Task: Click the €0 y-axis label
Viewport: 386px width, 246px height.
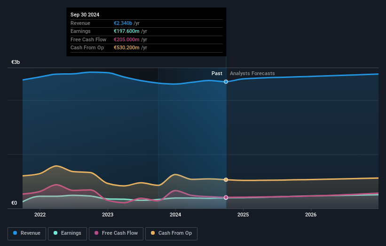Action: [x=14, y=203]
